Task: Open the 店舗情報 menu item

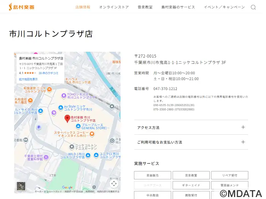Action: point(83,7)
